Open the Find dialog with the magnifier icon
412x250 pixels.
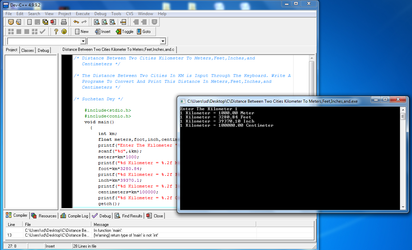96,22
